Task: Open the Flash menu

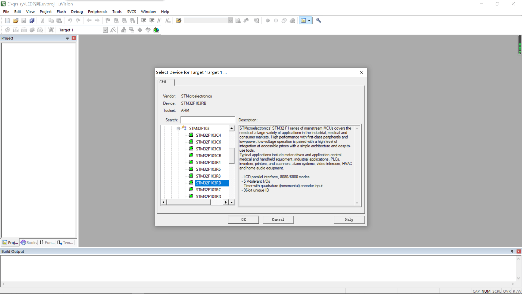Action: click(x=61, y=12)
